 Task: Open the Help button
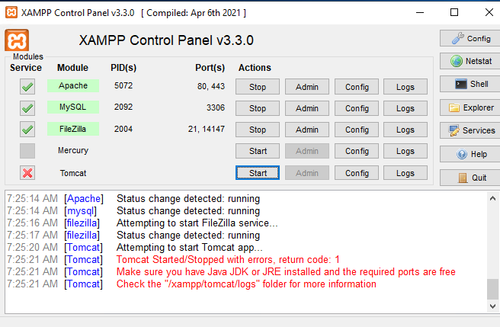[470, 154]
